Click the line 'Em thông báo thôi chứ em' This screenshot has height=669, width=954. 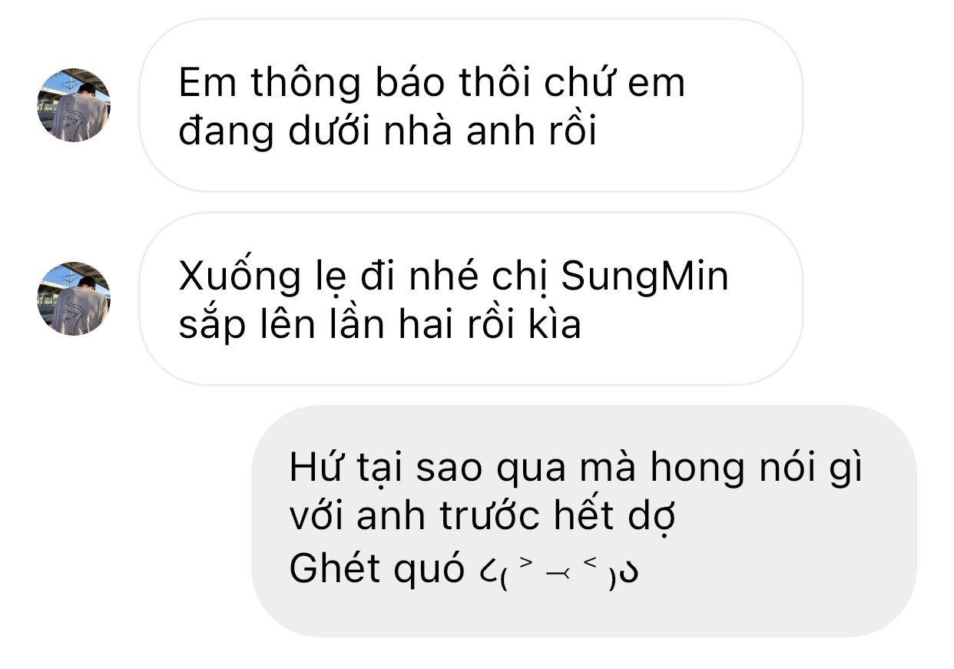pyautogui.click(x=432, y=84)
